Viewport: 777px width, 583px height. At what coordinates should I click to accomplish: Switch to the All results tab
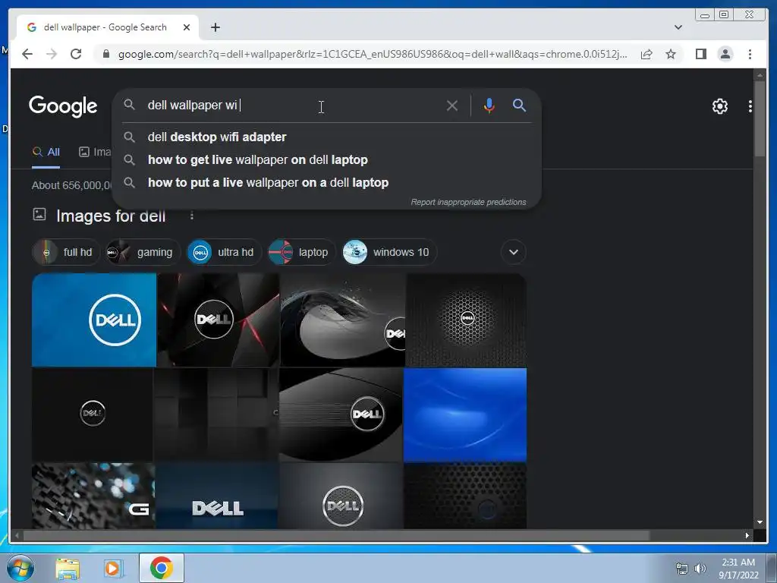46,152
